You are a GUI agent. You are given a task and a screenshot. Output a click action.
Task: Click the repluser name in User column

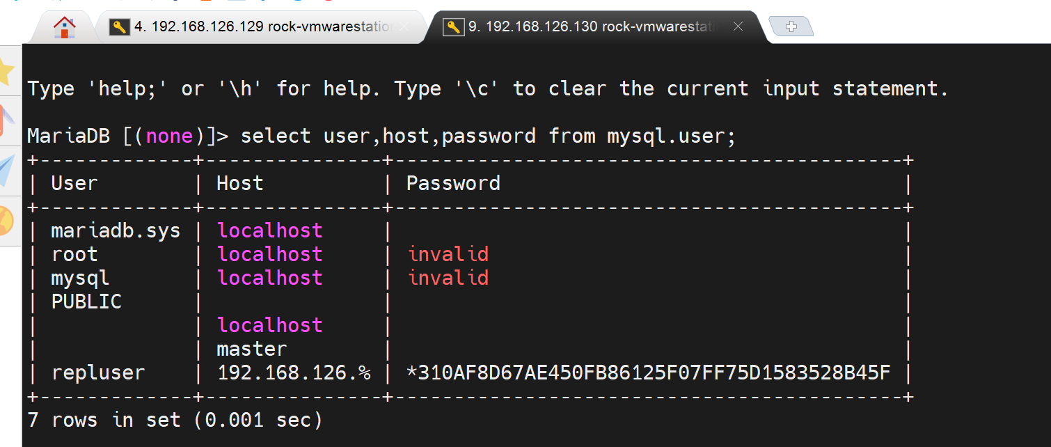98,372
